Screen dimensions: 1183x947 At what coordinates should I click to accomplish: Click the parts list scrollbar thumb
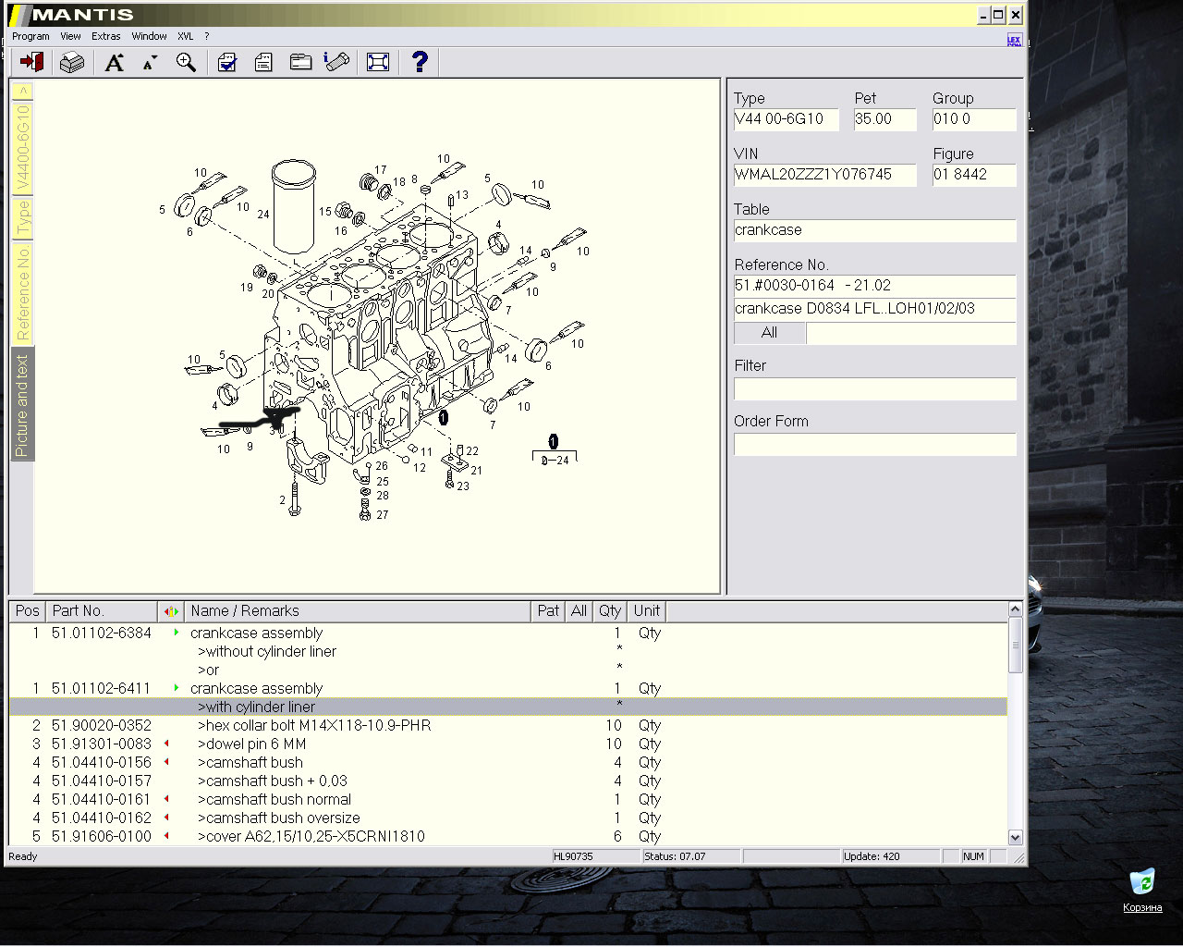pyautogui.click(x=1015, y=645)
